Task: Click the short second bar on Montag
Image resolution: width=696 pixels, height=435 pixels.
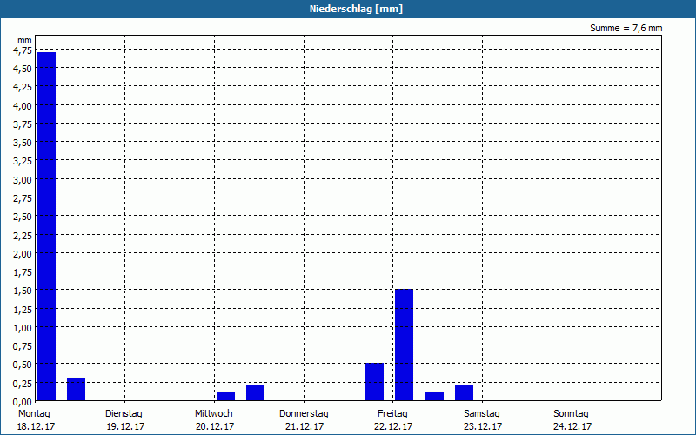Action: [76, 389]
